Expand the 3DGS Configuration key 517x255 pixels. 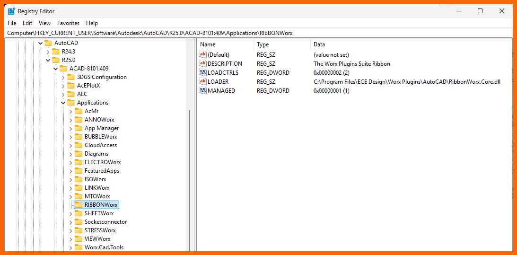[x=63, y=77]
